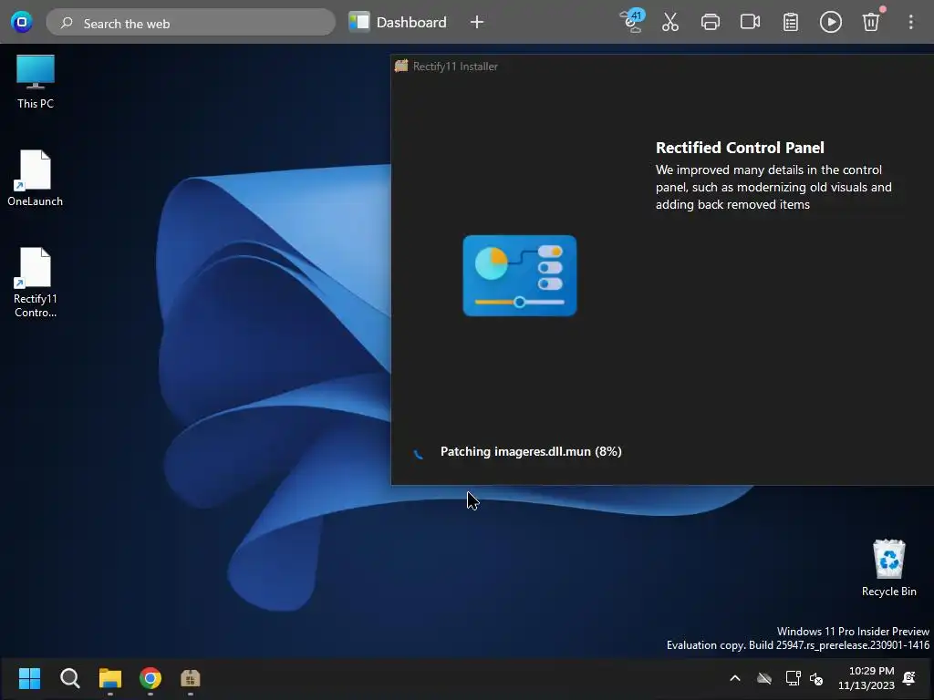Click the Rectify11 Installer window title text
934x700 pixels.
pyautogui.click(x=455, y=66)
